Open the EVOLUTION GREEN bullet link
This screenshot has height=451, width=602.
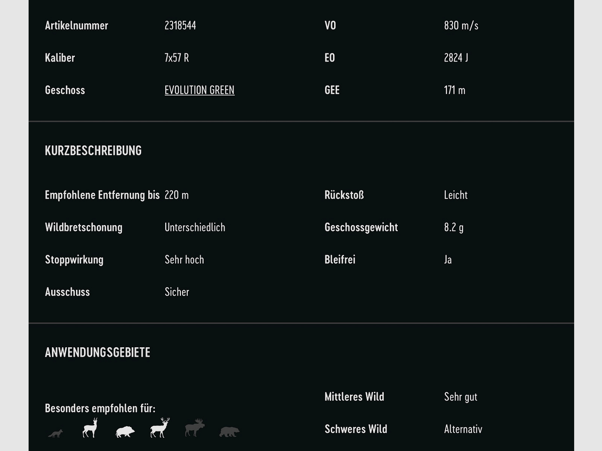coord(199,90)
